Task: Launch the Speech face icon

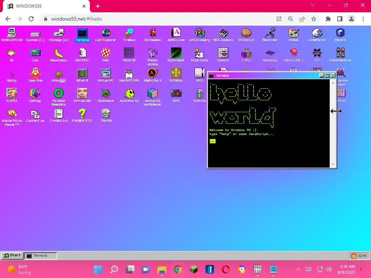Action: pos(223,55)
